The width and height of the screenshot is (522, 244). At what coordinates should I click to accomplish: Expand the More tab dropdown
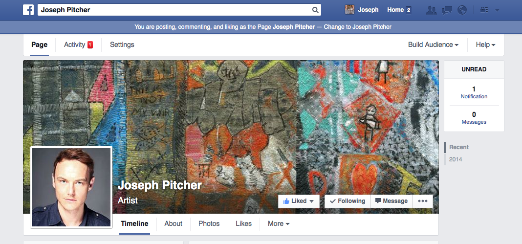point(279,223)
